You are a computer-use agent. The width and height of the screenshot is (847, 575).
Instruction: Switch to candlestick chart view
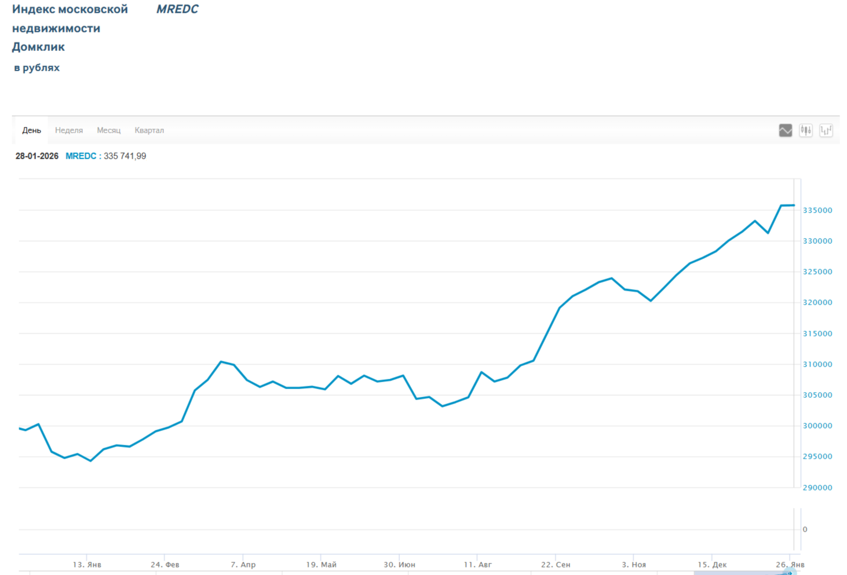pyautogui.click(x=805, y=130)
